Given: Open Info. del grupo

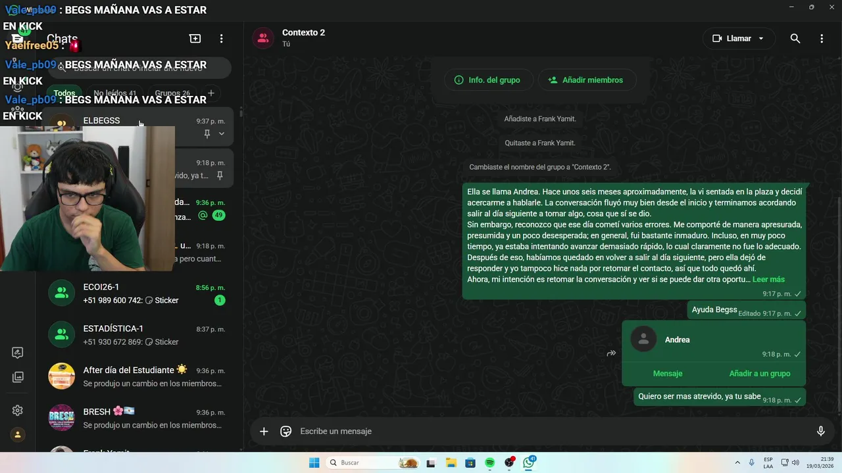Looking at the screenshot, I should [x=487, y=80].
